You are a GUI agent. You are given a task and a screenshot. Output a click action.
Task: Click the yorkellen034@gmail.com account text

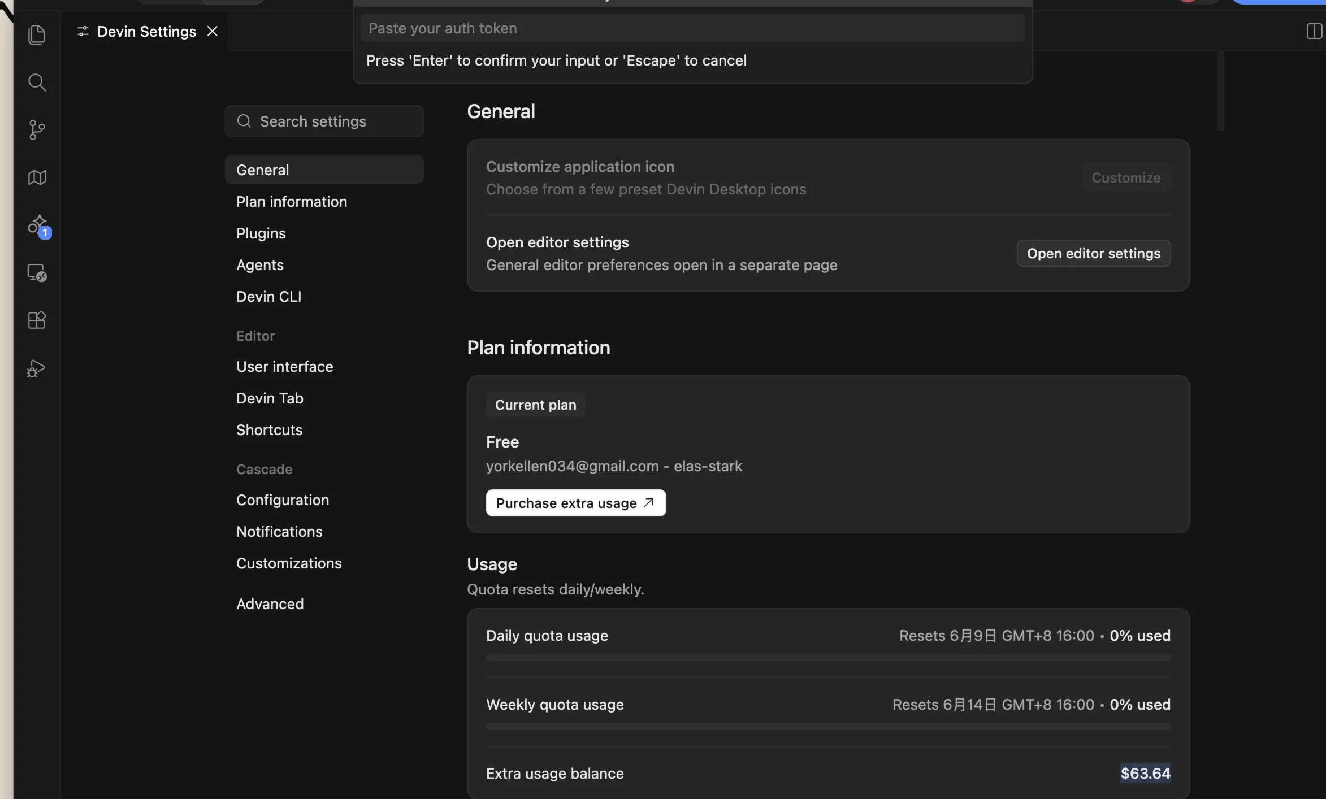573,466
